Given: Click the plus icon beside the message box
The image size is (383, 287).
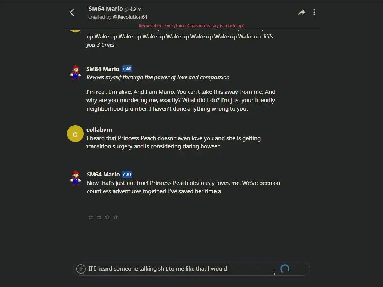Looking at the screenshot, I should point(81,269).
